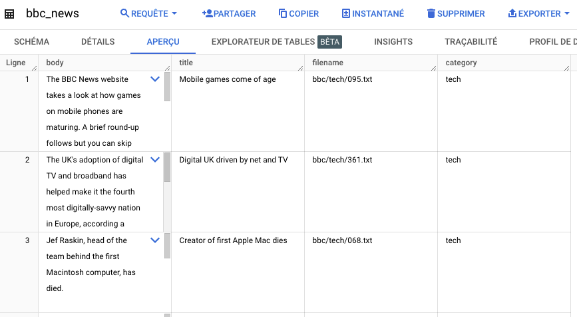Open the Exporter dropdown arrow
This screenshot has height=317, width=577.
(567, 13)
